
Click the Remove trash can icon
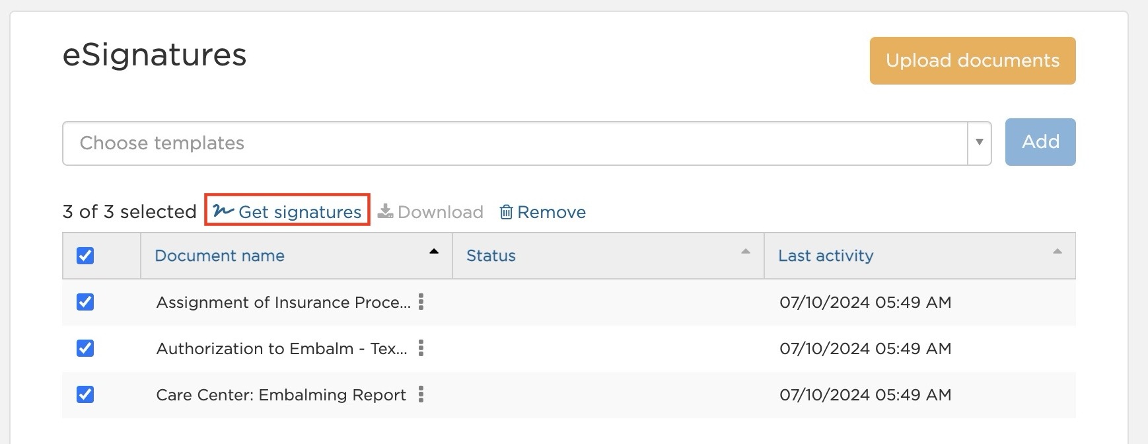(x=506, y=211)
